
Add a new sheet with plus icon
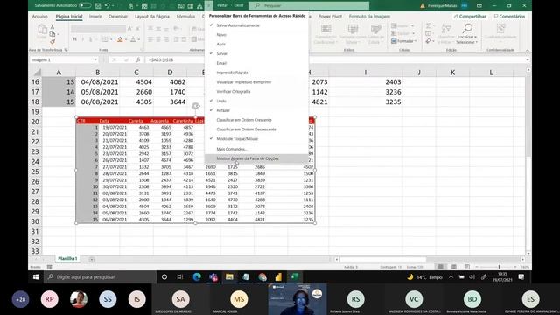(x=92, y=259)
